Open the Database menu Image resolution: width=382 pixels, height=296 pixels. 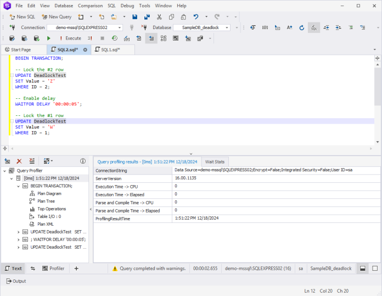click(64, 5)
